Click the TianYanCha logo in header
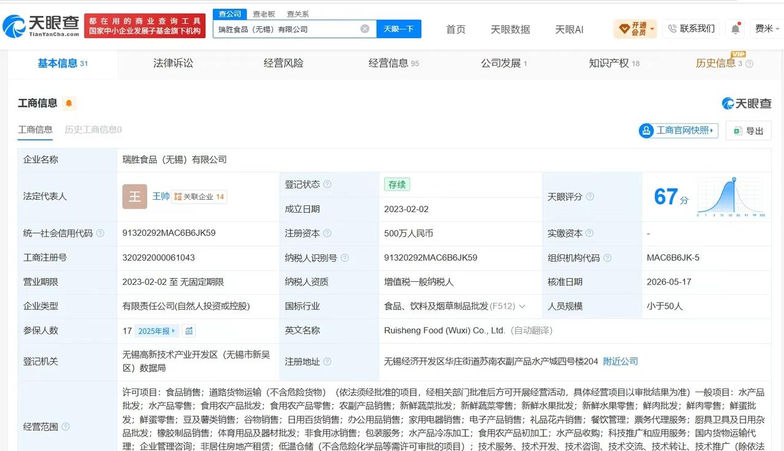This screenshot has height=451, width=784. tap(41, 26)
